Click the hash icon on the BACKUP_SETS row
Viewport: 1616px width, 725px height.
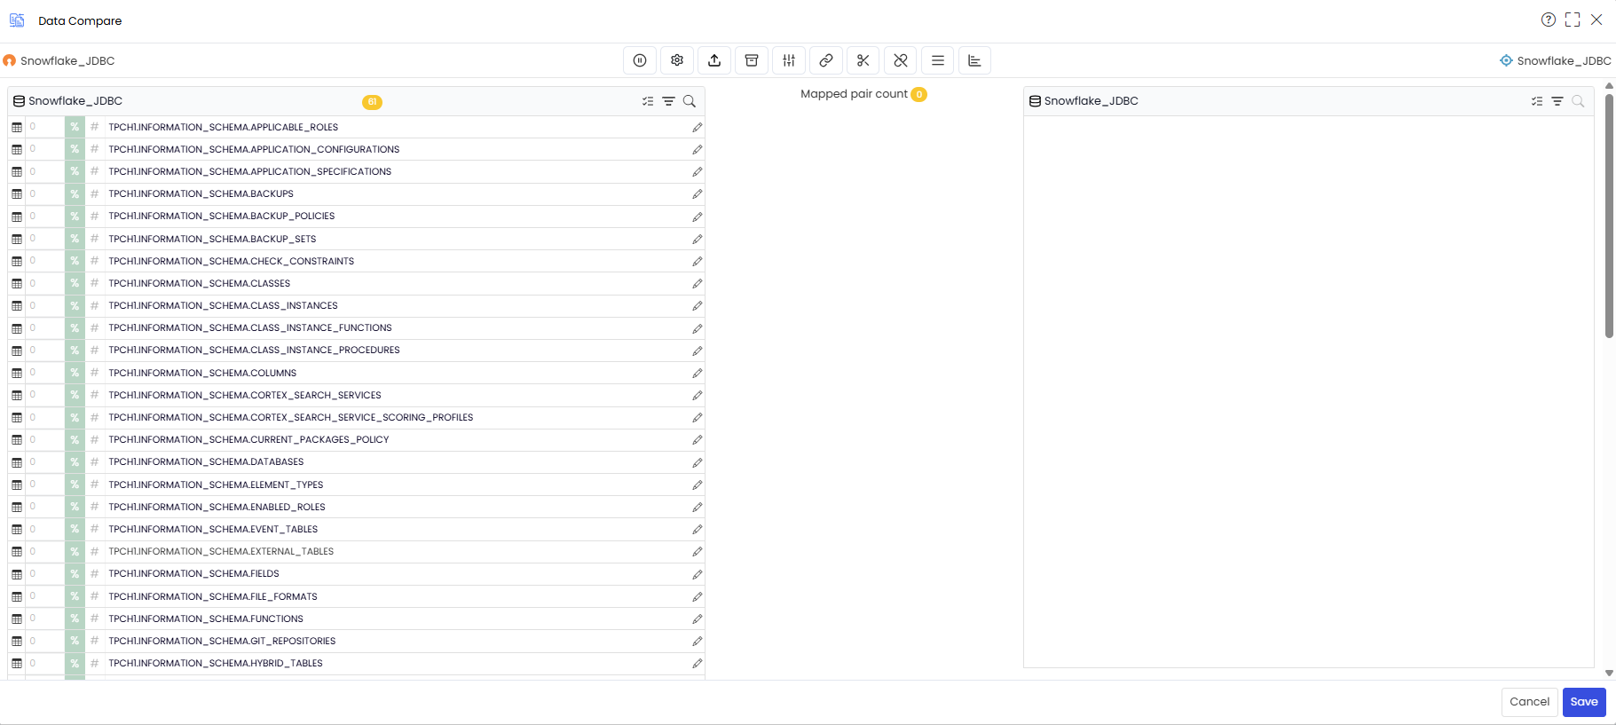94,239
